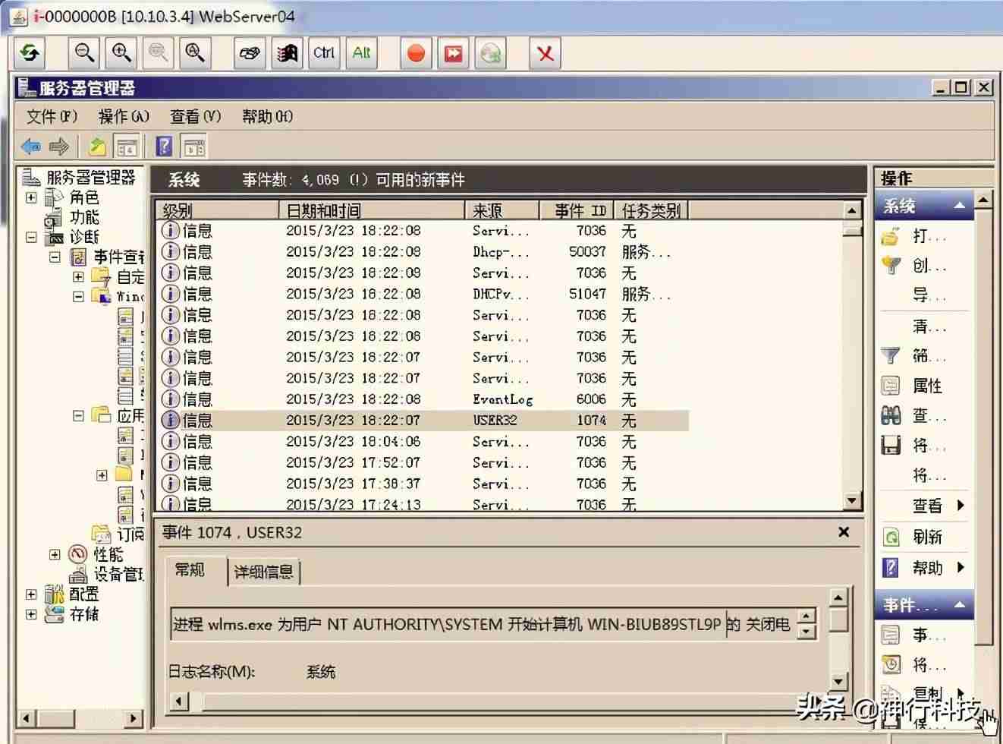Expand the 存储 tree node
Image resolution: width=1003 pixels, height=744 pixels.
coord(31,613)
